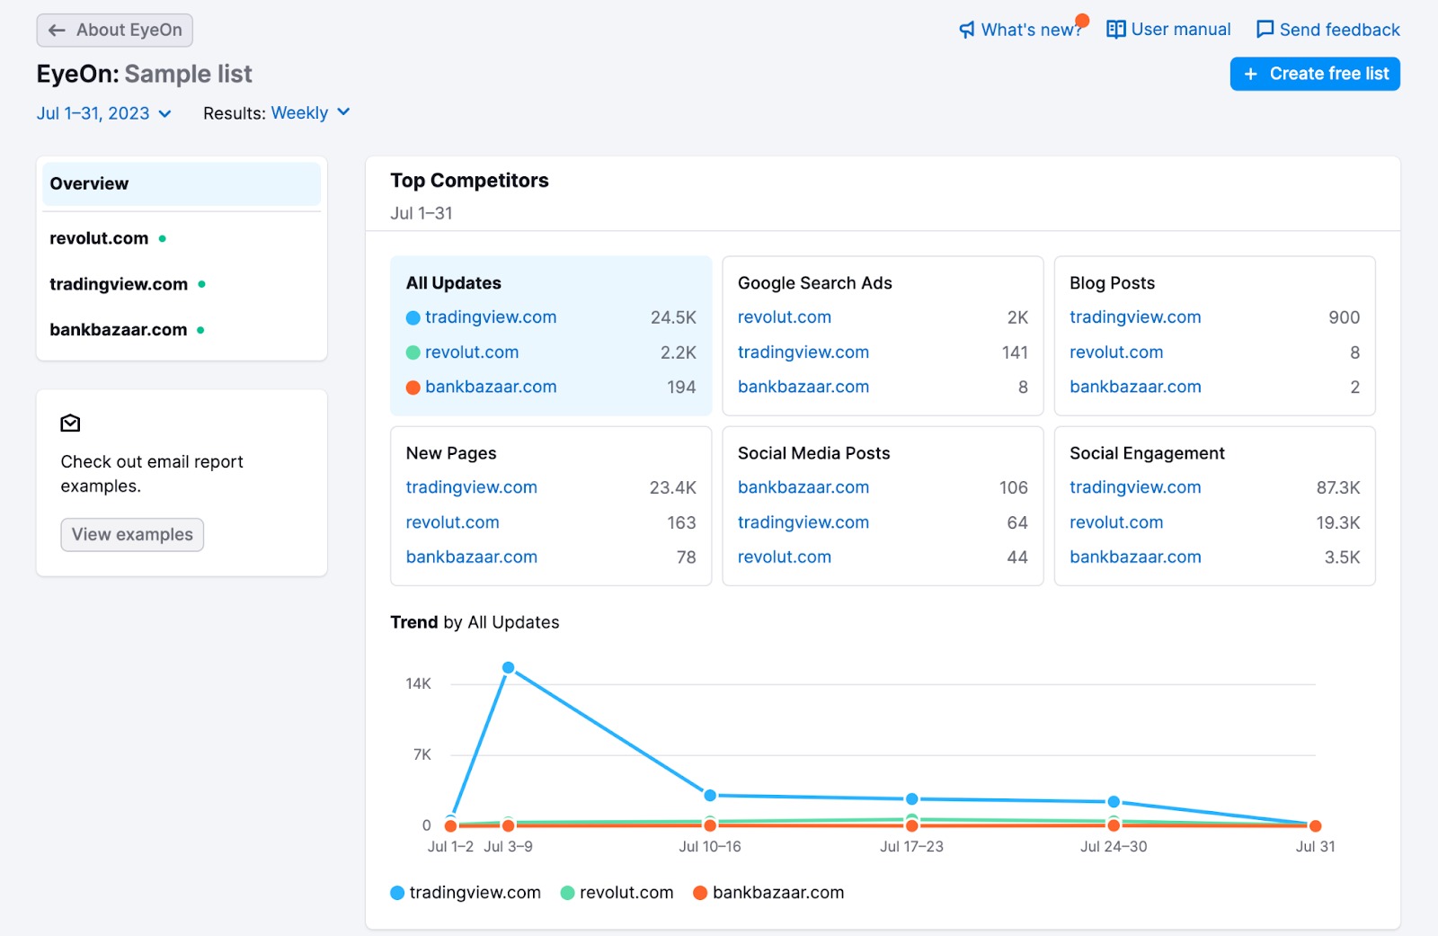Click tradingview.com in New Pages
The image size is (1438, 936).
click(x=472, y=487)
